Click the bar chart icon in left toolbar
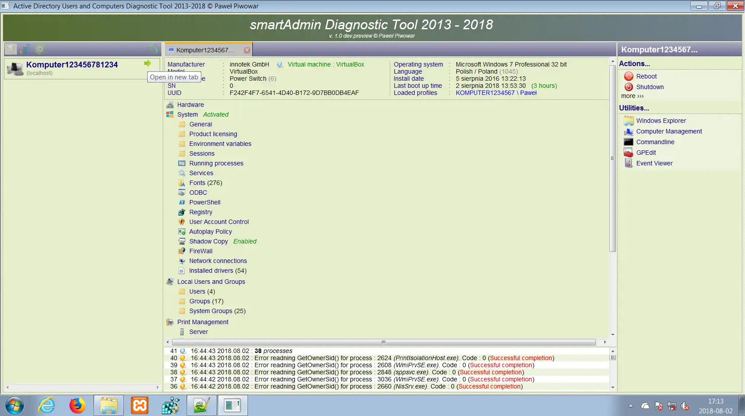 (25, 49)
